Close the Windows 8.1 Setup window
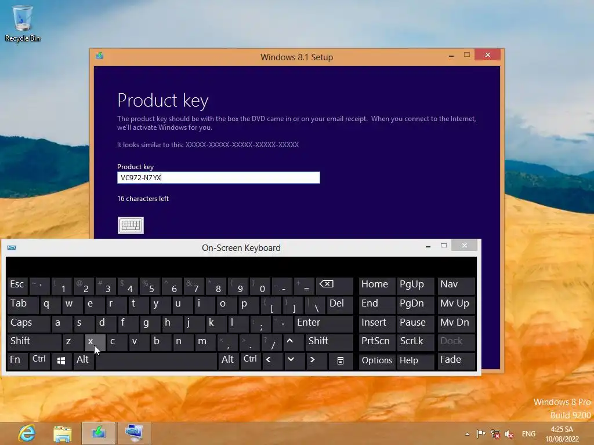Viewport: 594px width, 445px height. [x=487, y=55]
